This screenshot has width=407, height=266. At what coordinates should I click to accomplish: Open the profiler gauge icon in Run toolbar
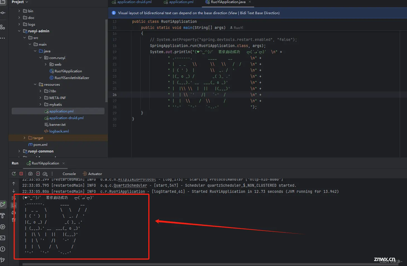tap(45, 174)
